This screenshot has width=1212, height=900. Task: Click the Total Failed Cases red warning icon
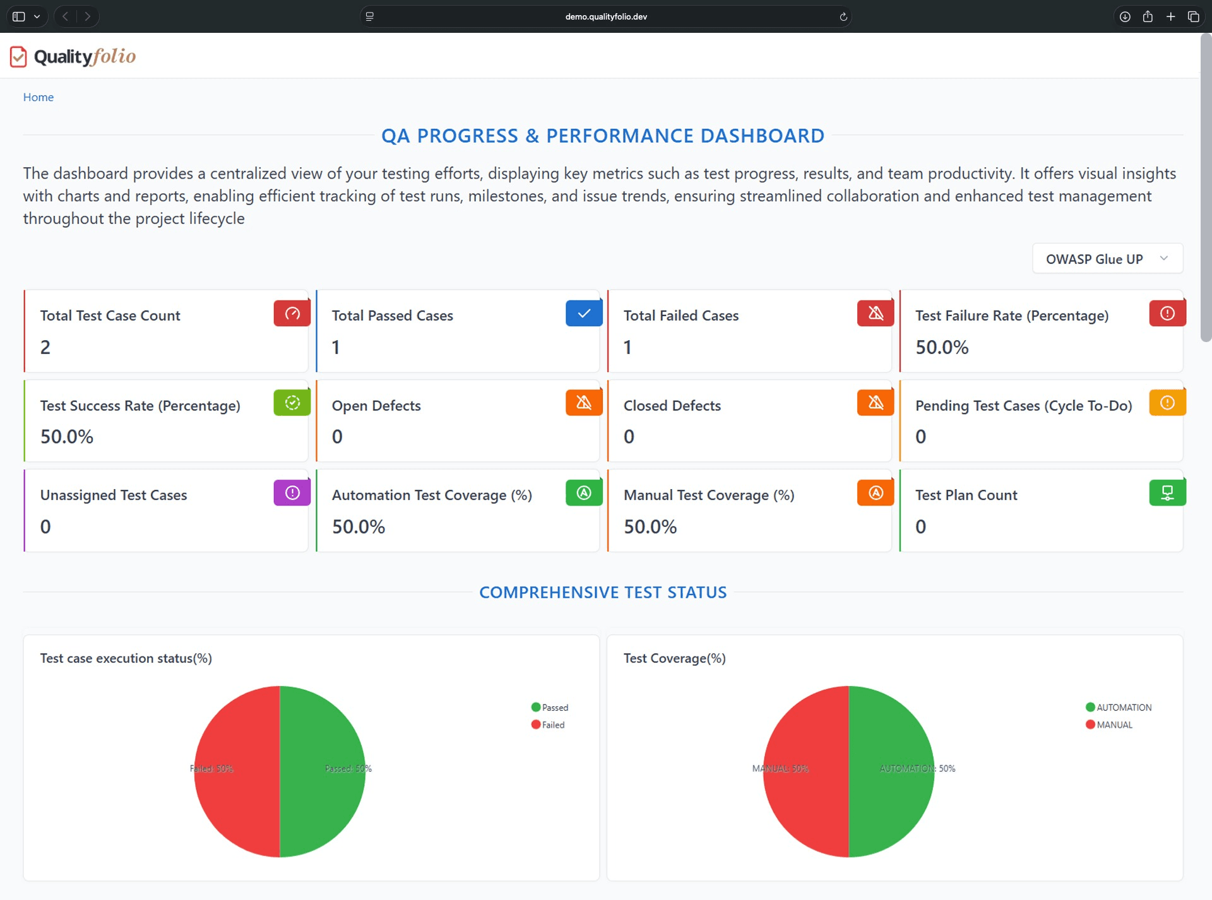pos(876,314)
